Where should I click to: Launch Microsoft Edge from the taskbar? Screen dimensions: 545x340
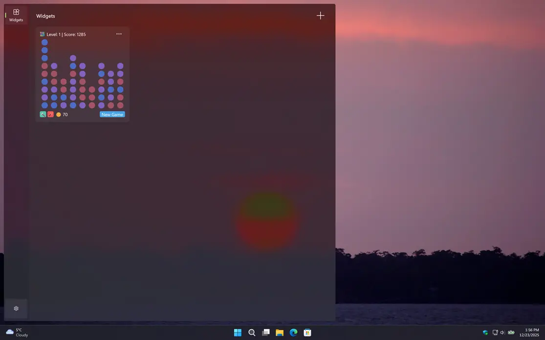293,332
